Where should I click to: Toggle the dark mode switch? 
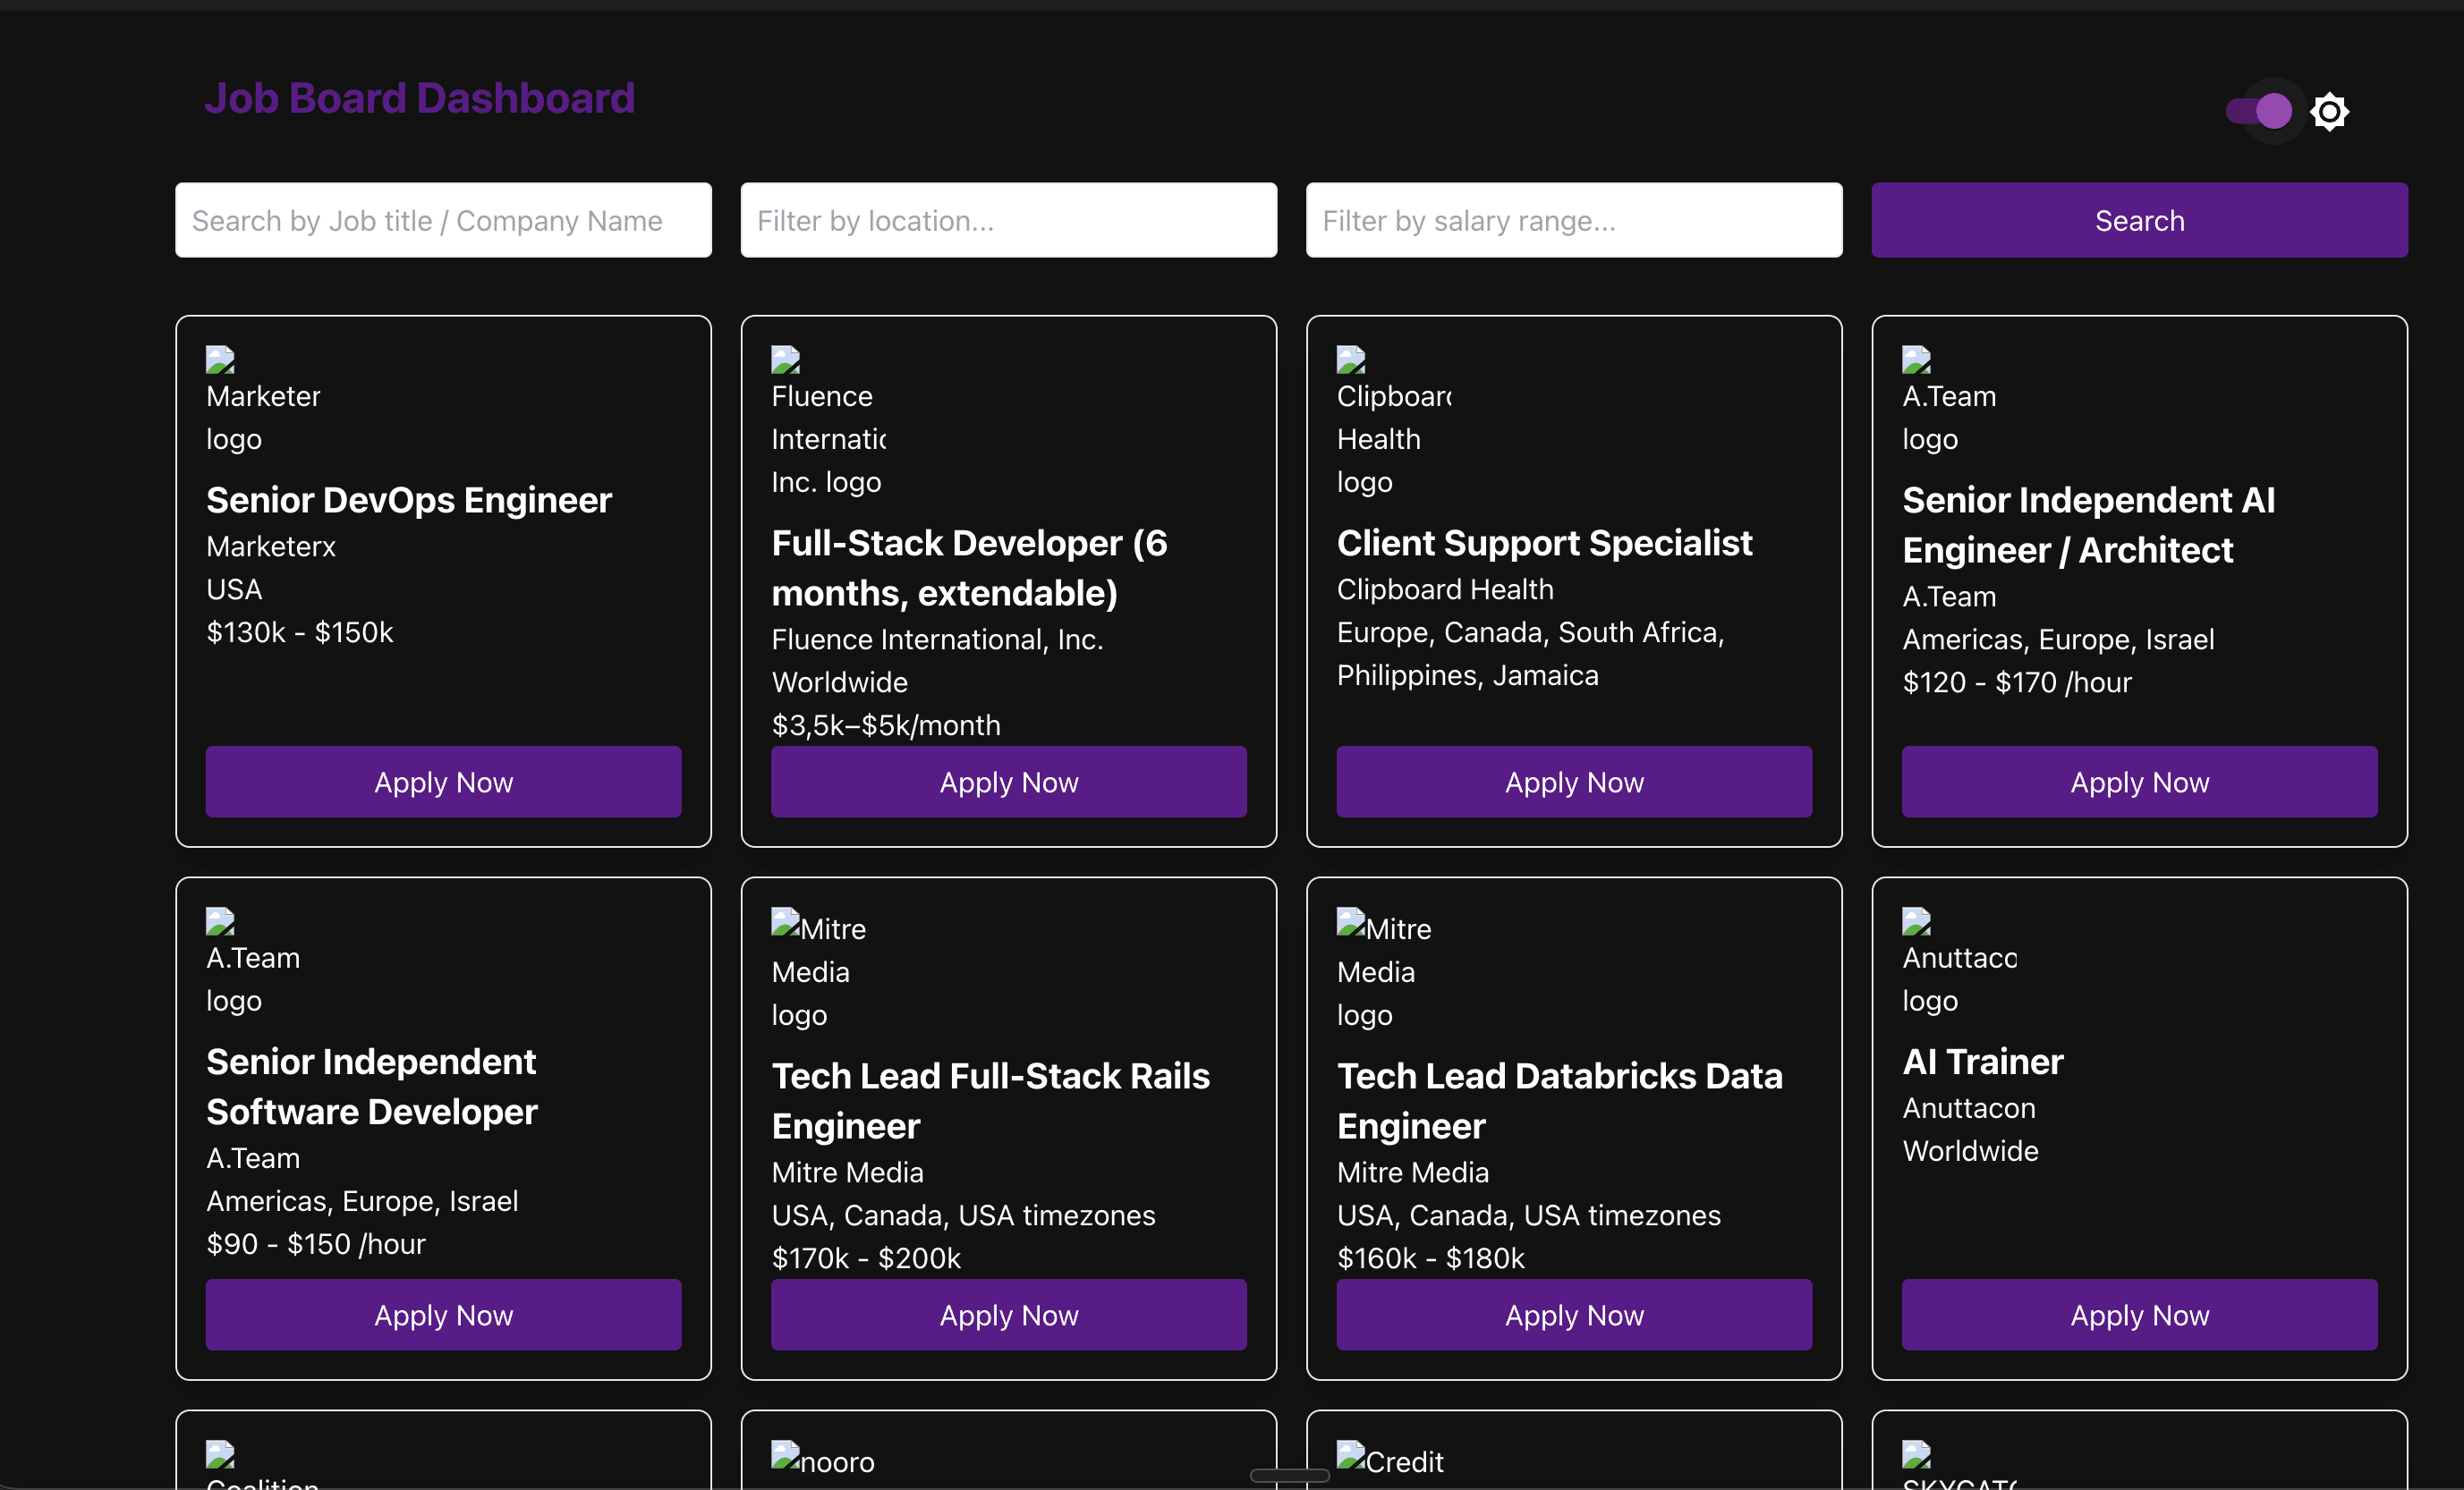pyautogui.click(x=2260, y=111)
